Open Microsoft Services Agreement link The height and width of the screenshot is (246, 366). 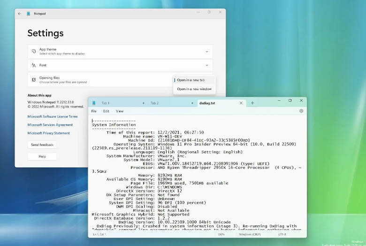click(50, 125)
